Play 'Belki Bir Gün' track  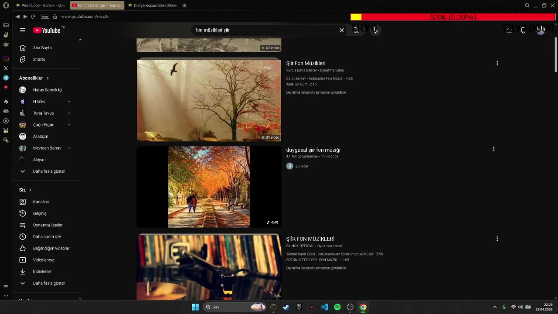click(301, 84)
